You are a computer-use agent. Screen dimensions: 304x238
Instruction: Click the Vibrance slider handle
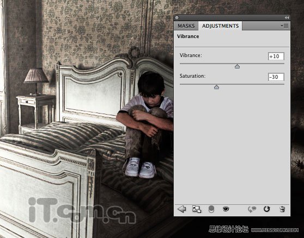tap(237, 66)
